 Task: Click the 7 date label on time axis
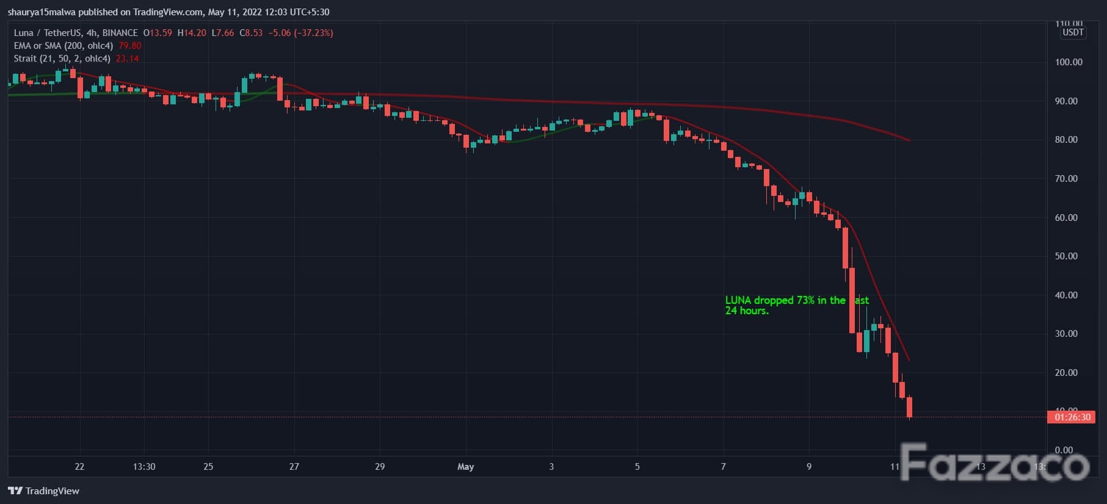click(x=724, y=467)
